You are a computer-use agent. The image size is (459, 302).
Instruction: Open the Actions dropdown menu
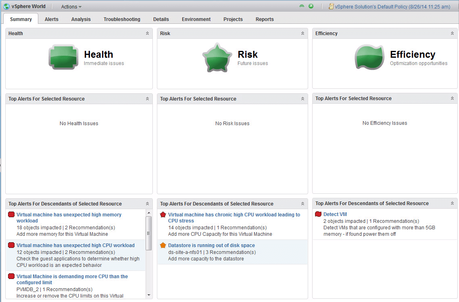pyautogui.click(x=71, y=7)
